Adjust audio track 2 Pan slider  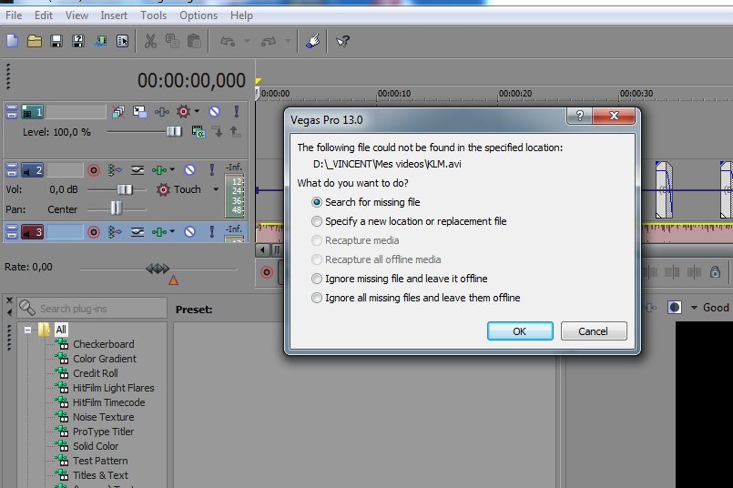coord(116,208)
